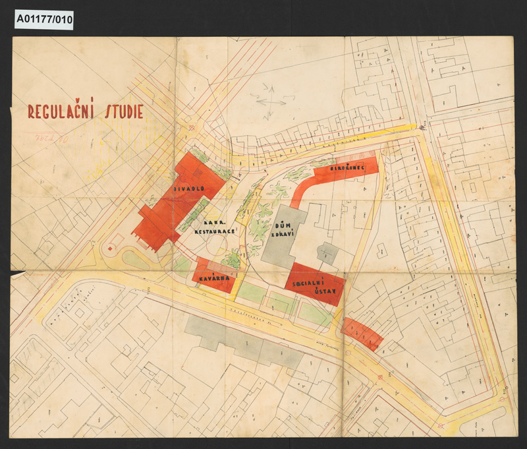The height and width of the screenshot is (449, 527).
Task: Click the red circled cross marker bottom right
Action: click(441, 426)
